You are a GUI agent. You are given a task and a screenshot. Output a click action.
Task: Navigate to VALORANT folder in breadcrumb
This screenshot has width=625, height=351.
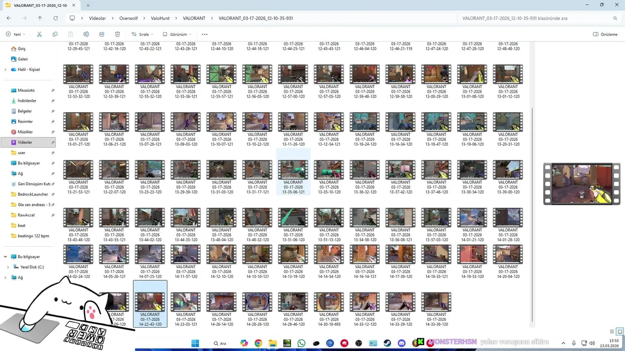coord(194,18)
